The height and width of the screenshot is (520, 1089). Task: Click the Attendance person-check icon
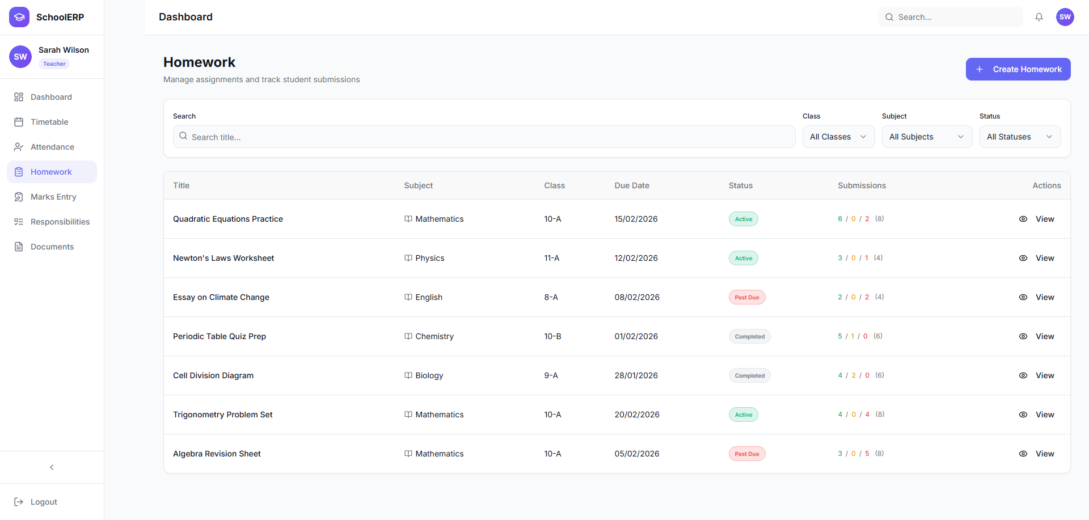point(19,147)
